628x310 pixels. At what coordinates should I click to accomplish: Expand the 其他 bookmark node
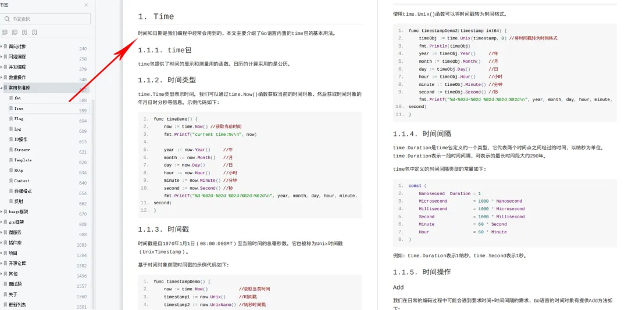pyautogui.click(x=1, y=273)
